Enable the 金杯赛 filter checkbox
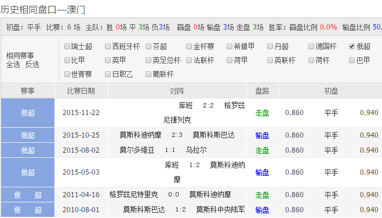Image resolution: width=382 pixels, height=218 pixels. tap(189, 46)
